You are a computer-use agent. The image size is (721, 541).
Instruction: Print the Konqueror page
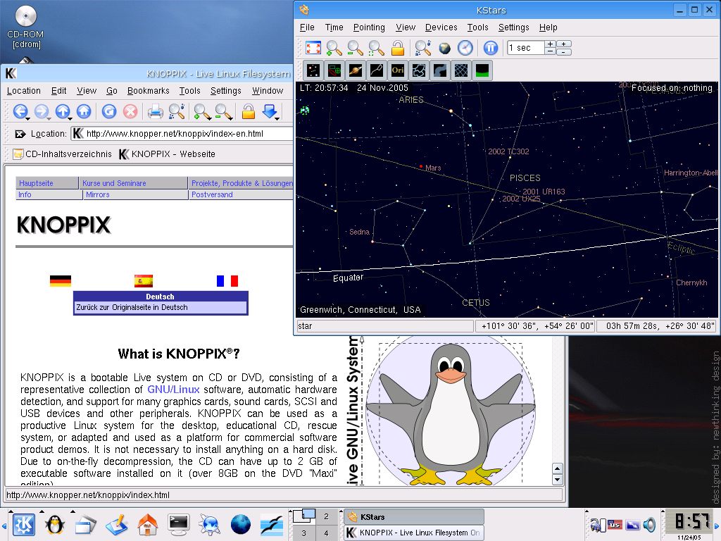(x=155, y=111)
